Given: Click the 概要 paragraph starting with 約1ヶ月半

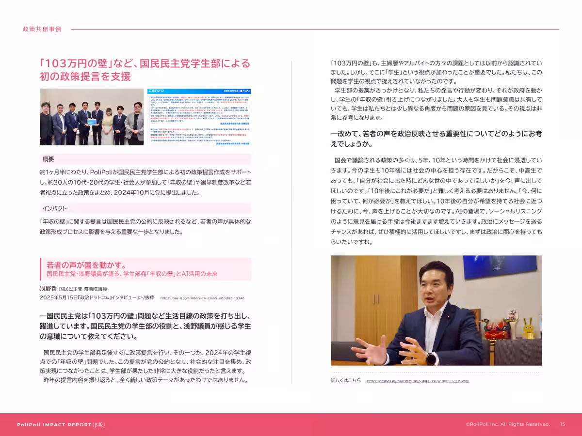Looking at the screenshot, I should click(145, 182).
